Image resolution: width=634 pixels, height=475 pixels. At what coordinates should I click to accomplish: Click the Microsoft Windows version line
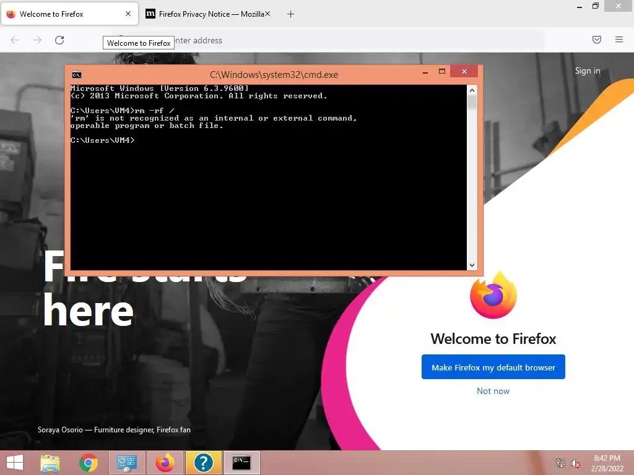tap(159, 88)
